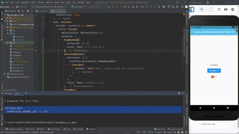This screenshot has height=134, width=239.
Task: Open the Logcat tool window
Action: (x=78, y=129)
